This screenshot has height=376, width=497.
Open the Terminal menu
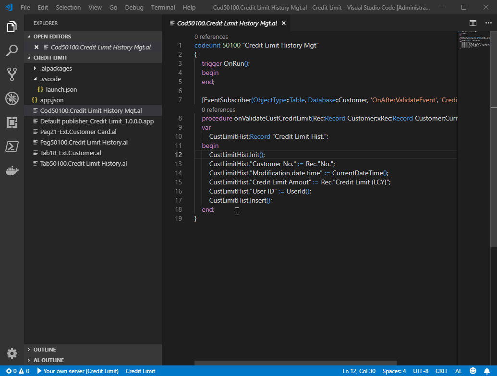(163, 7)
